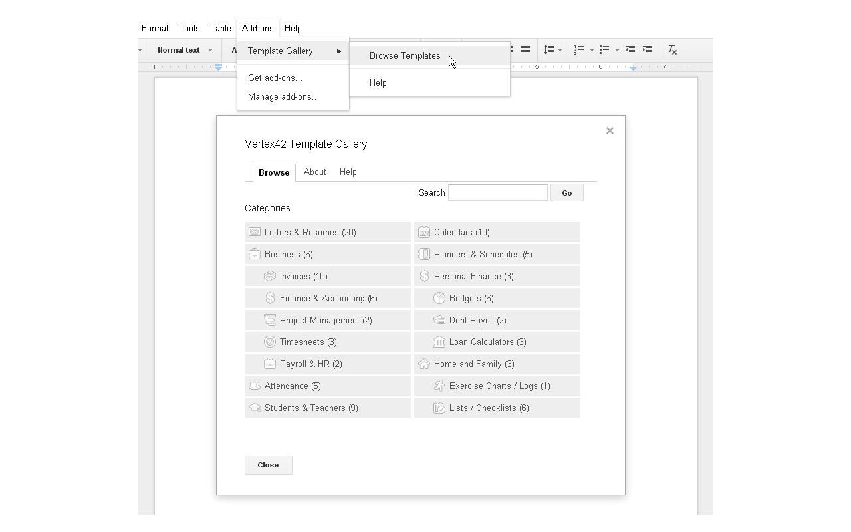
Task: Open the line spacing dropdown
Action: pos(552,50)
